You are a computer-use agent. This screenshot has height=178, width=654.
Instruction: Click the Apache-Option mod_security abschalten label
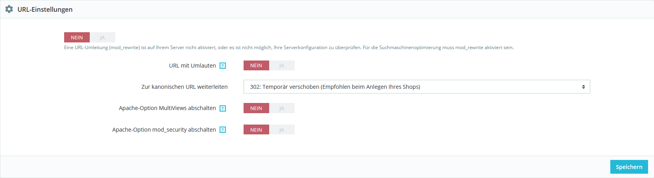pos(164,130)
